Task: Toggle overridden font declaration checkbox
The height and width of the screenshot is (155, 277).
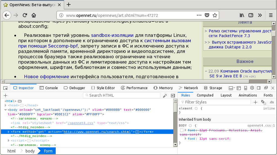Action: (x=182, y=130)
